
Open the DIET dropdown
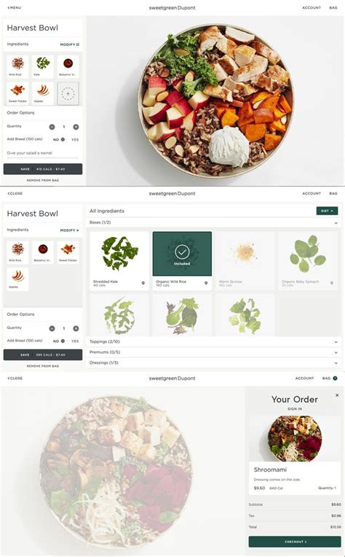(x=327, y=211)
